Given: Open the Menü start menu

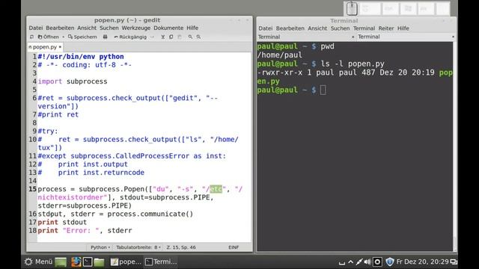Looking at the screenshot, I should 38,262.
